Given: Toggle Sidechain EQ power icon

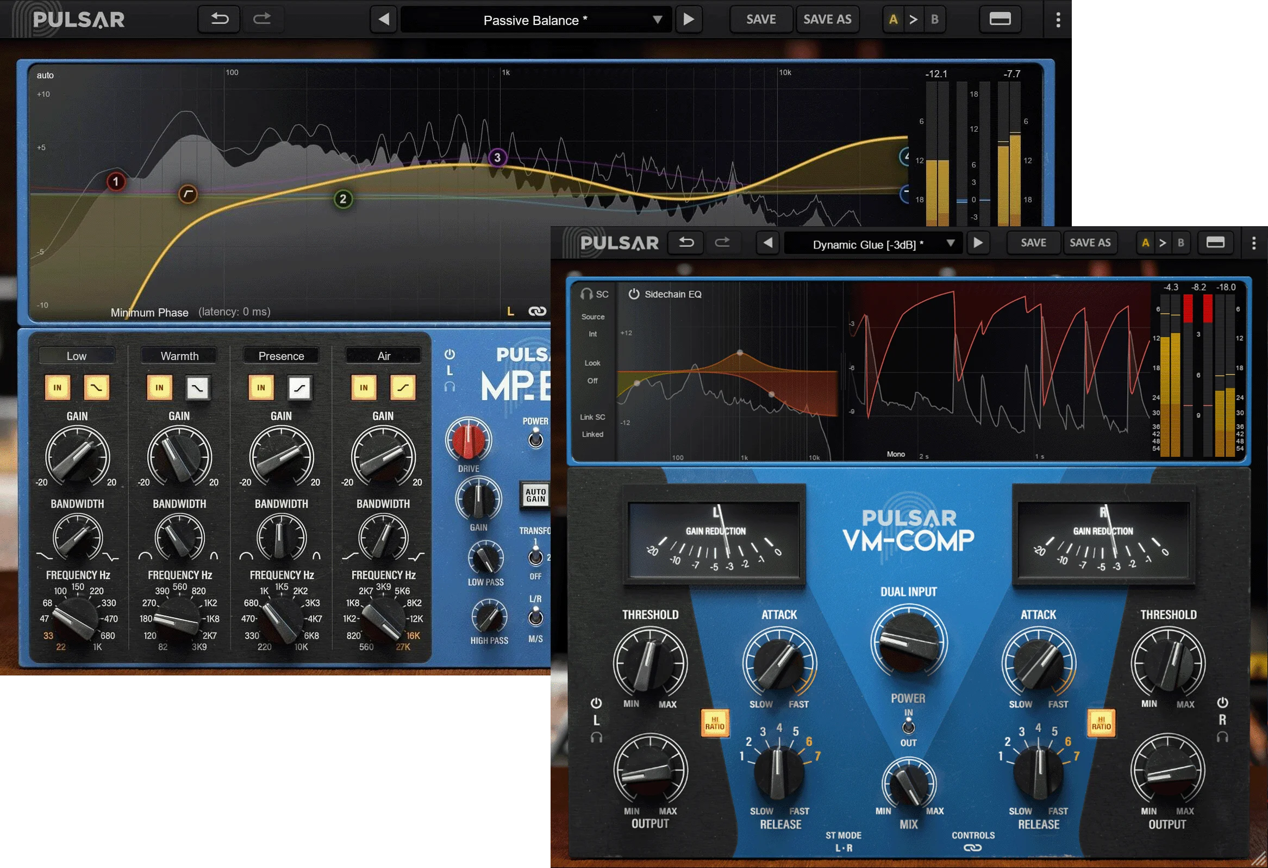Looking at the screenshot, I should pos(633,294).
